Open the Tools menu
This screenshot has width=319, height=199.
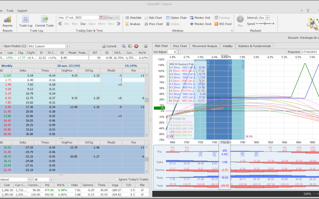[x=10, y=11]
